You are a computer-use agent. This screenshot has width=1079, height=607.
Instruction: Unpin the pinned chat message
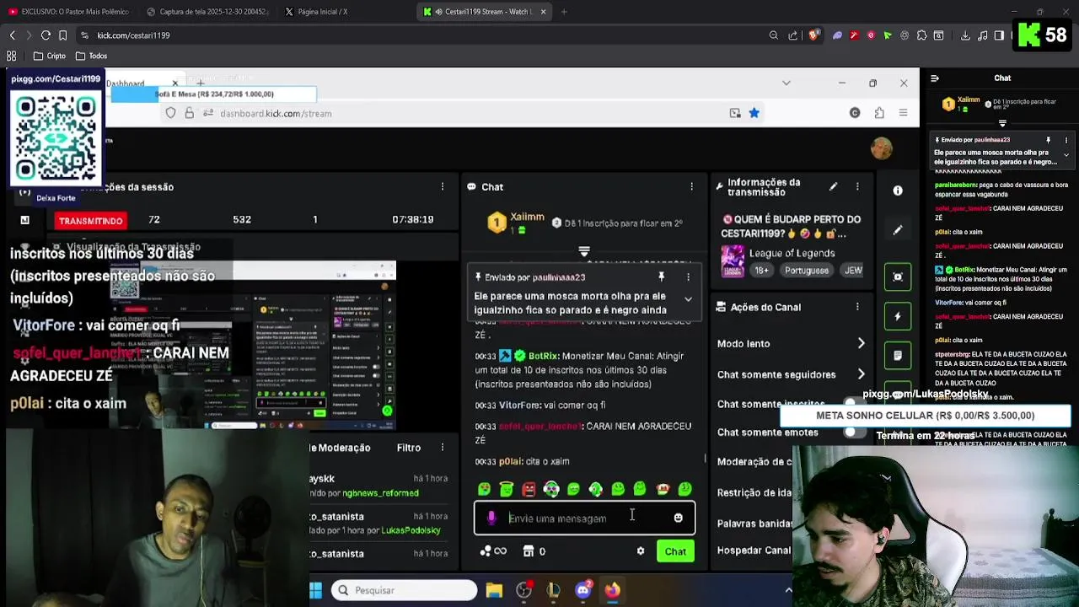point(661,277)
